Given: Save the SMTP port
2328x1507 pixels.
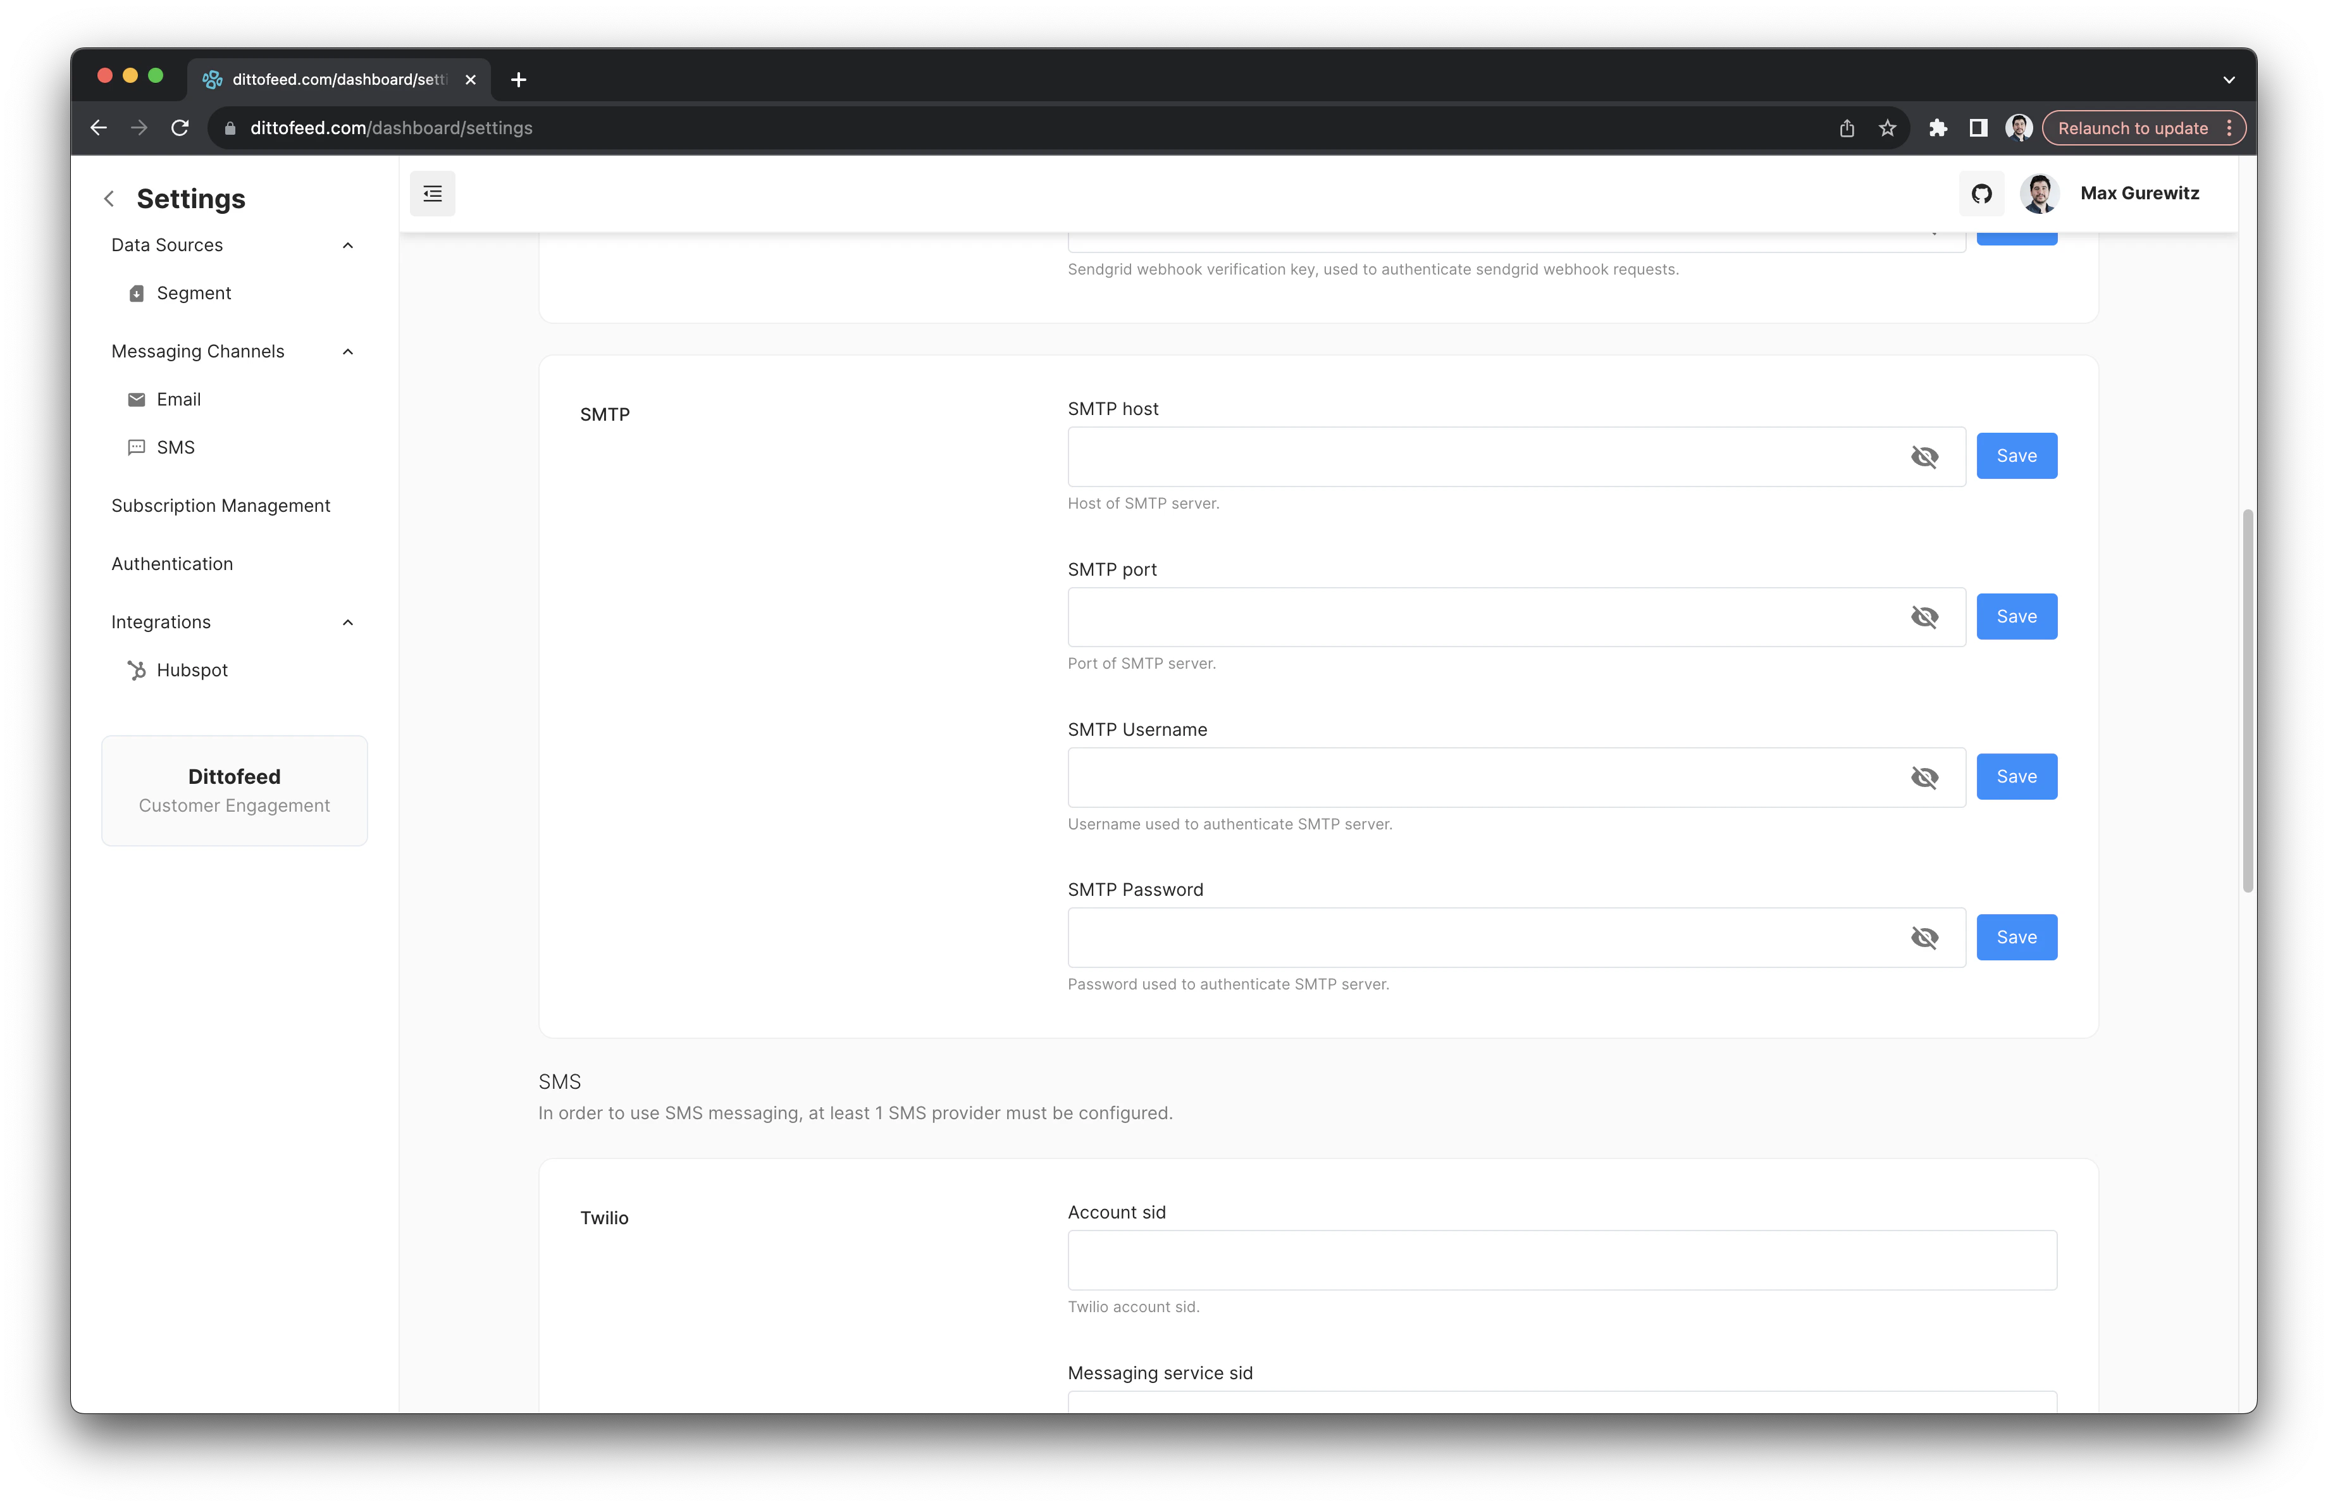Looking at the screenshot, I should point(2016,616).
